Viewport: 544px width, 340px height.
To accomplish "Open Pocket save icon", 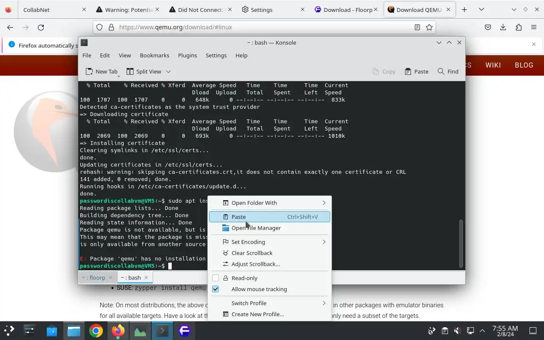I will (x=488, y=27).
